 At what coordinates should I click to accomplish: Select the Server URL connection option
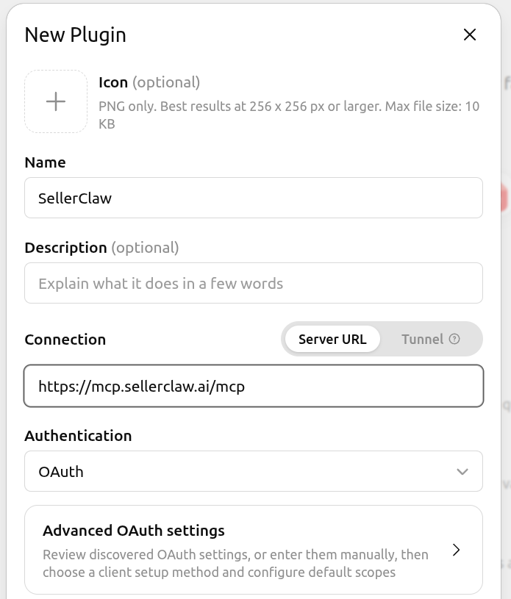[x=332, y=339]
